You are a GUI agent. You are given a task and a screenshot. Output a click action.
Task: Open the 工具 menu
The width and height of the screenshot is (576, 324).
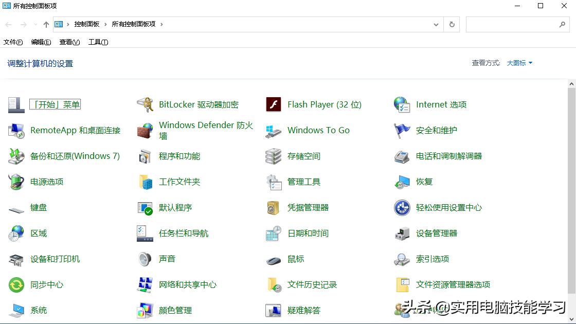97,42
